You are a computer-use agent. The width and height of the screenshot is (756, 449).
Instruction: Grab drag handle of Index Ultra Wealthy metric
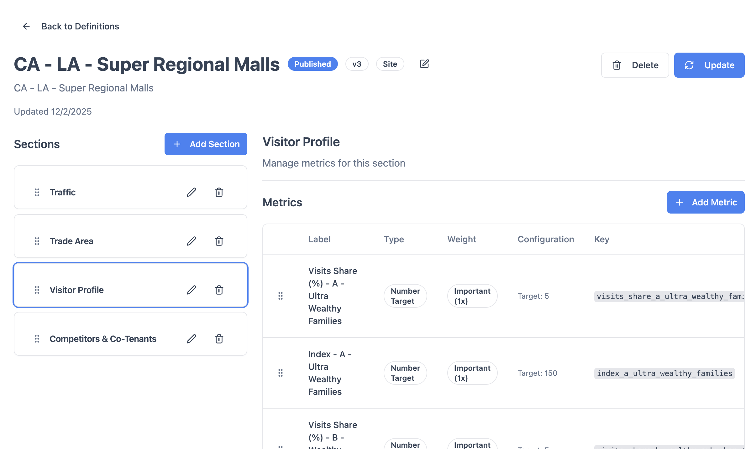[281, 373]
